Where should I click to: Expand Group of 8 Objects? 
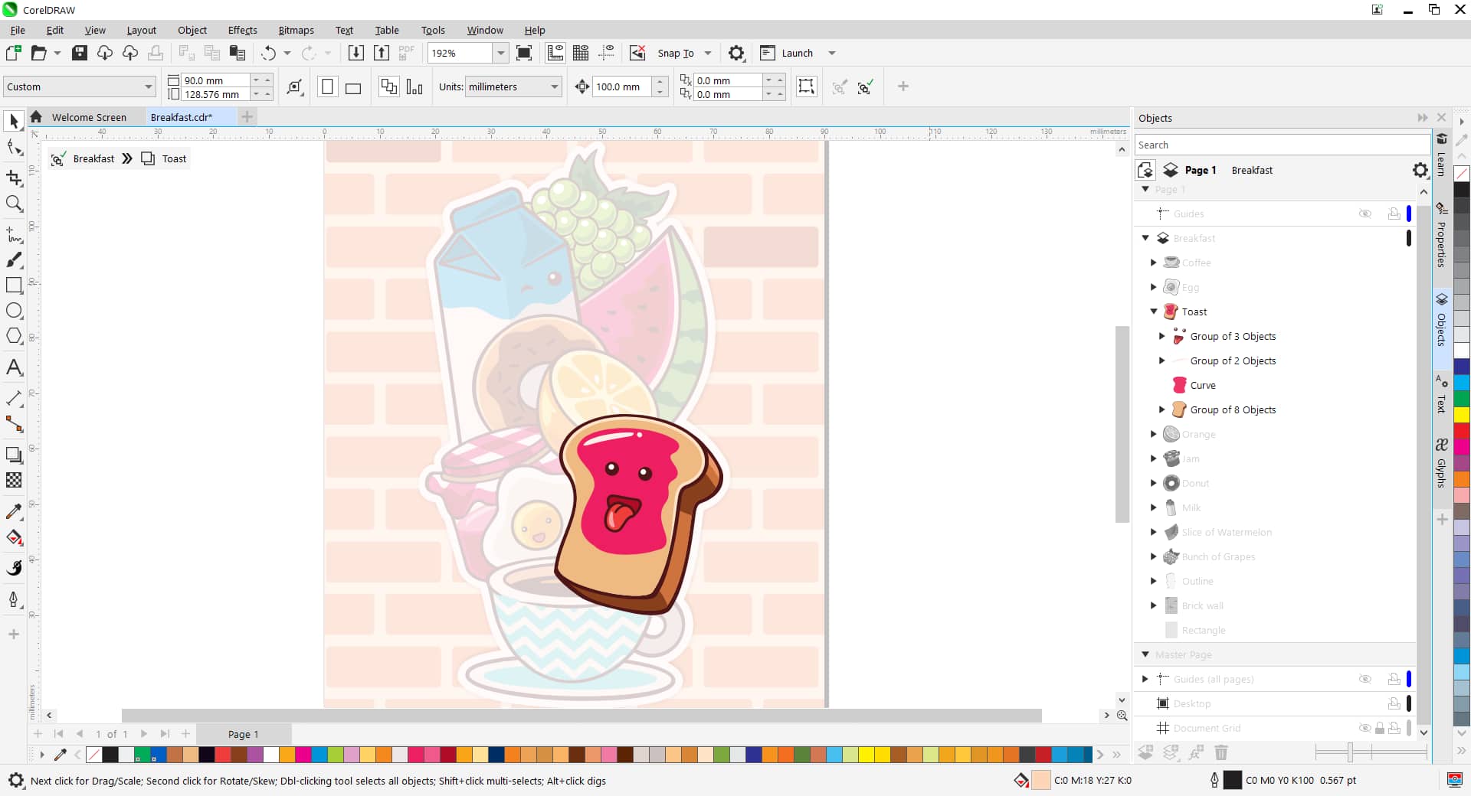tap(1162, 409)
